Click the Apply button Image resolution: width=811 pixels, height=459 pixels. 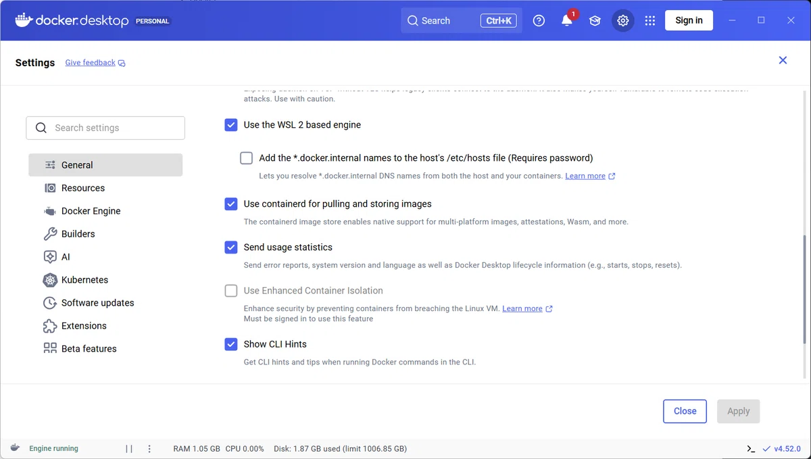pyautogui.click(x=738, y=411)
